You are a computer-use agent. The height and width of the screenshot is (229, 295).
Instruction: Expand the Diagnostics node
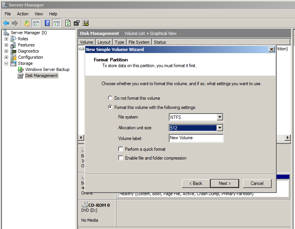(x=6, y=51)
